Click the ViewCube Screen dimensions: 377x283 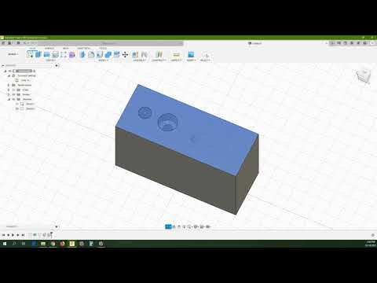pyautogui.click(x=364, y=76)
